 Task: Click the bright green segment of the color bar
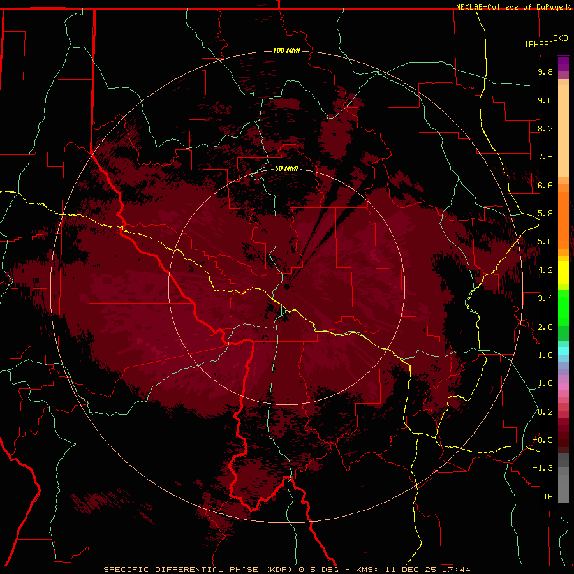tap(563, 308)
